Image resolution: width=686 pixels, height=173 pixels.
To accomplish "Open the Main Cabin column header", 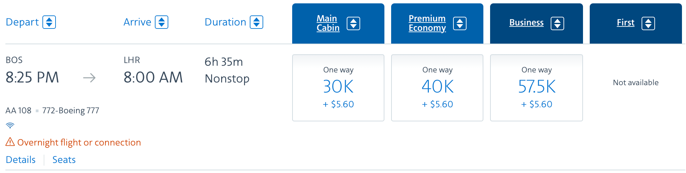I will click(x=328, y=23).
